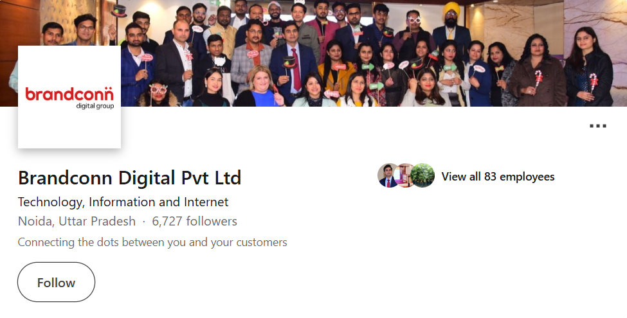This screenshot has height=318, width=627.
Task: Click the red brandconn wordmark in logo
Action: pyautogui.click(x=69, y=94)
